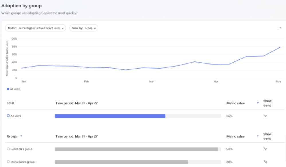The width and height of the screenshot is (286, 167).
Task: Sort Groups section by Metric value arrow
Action: click(x=258, y=136)
